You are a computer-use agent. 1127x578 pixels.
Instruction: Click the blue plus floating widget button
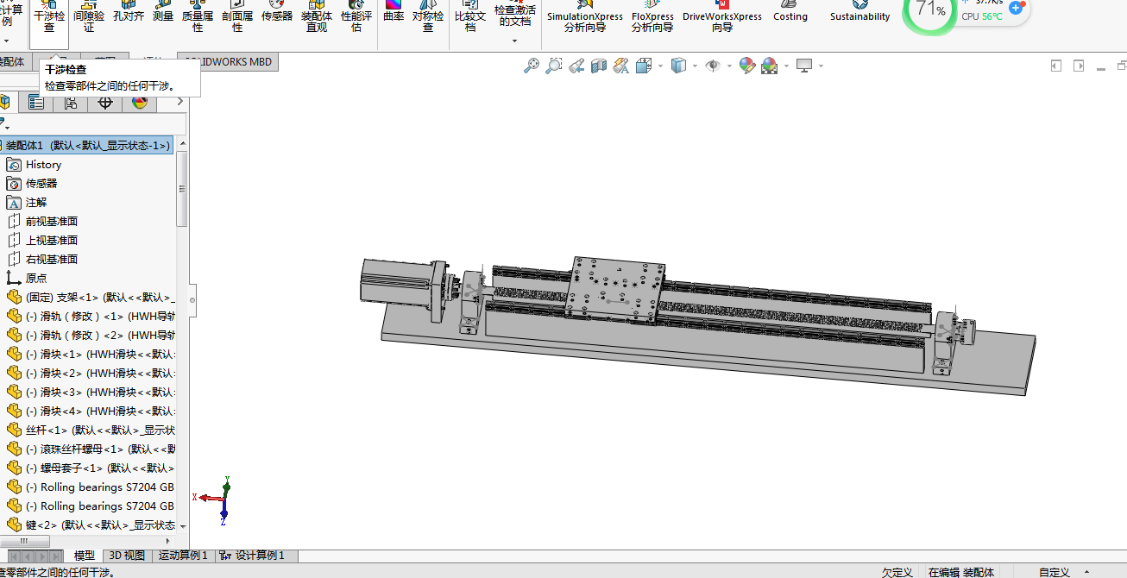(x=1016, y=8)
